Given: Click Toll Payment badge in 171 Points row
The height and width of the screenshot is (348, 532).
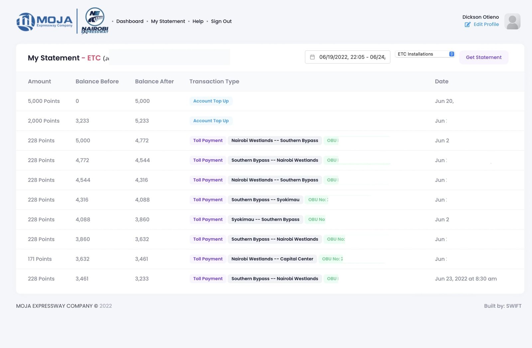Looking at the screenshot, I should [208, 259].
